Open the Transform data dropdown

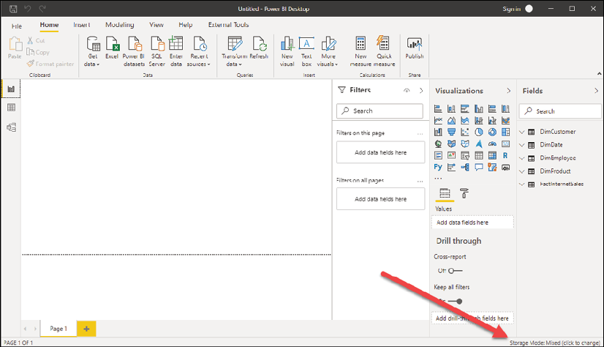[235, 52]
